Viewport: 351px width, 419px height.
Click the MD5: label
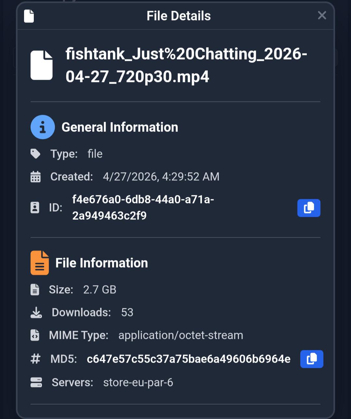point(64,359)
